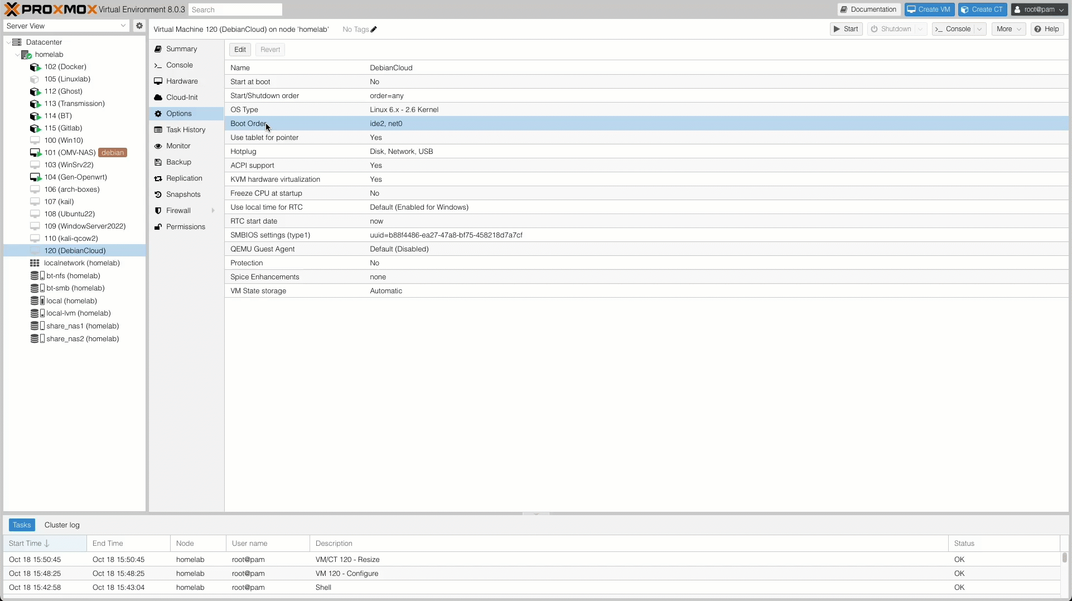Open the VM/CT 120 - Resize task entry

[532, 560]
